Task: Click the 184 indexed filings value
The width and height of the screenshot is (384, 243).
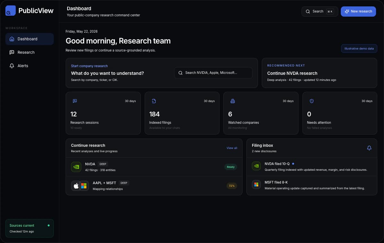Action: pyautogui.click(x=155, y=114)
